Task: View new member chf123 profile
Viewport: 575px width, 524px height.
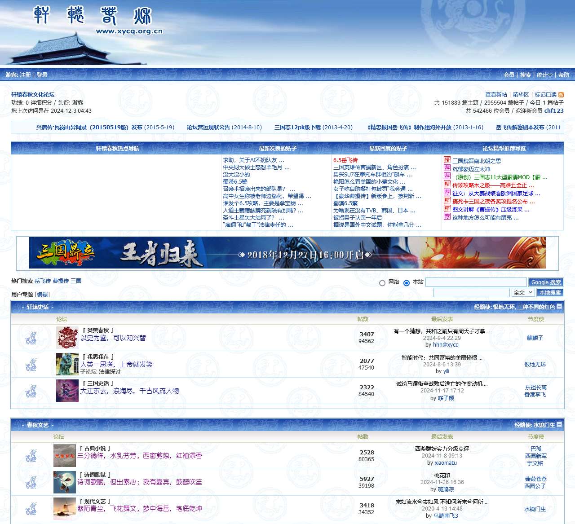Action: (554, 111)
